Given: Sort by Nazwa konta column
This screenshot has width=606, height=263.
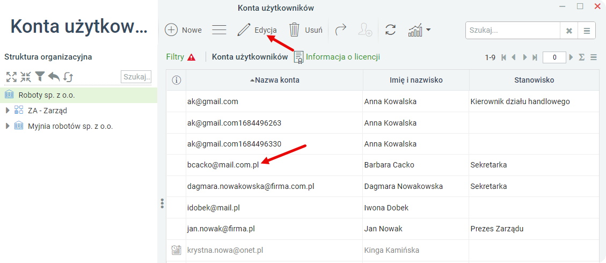Looking at the screenshot, I should coord(274,81).
